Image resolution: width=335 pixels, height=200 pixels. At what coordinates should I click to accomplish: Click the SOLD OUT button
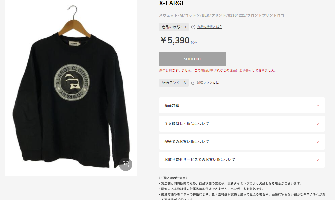click(x=192, y=59)
